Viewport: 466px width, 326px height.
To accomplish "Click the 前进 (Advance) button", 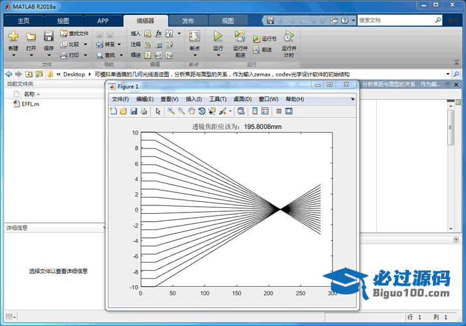I will click(x=262, y=50).
